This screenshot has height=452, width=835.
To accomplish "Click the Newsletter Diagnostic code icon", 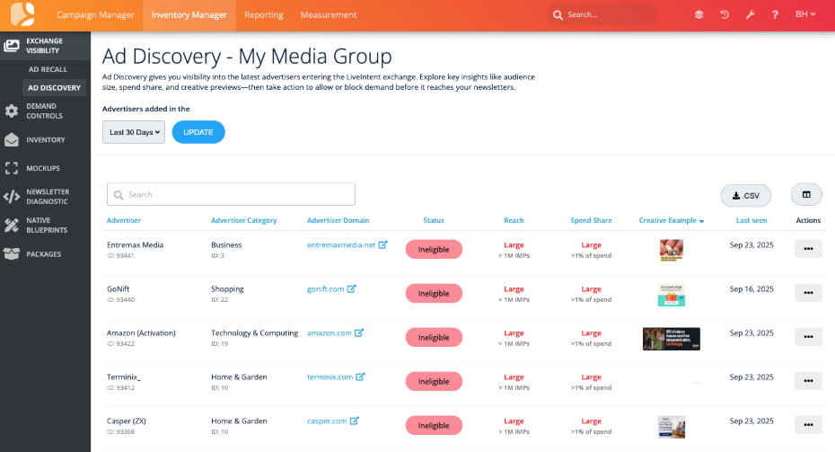I will click(x=12, y=197).
